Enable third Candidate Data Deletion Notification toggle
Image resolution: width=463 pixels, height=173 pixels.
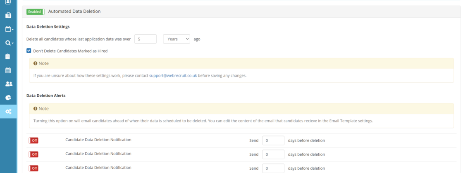33,168
